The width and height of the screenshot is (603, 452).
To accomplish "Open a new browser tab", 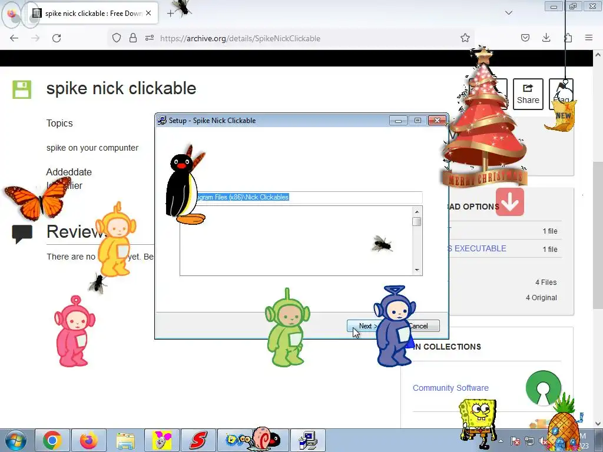I will click(x=170, y=14).
